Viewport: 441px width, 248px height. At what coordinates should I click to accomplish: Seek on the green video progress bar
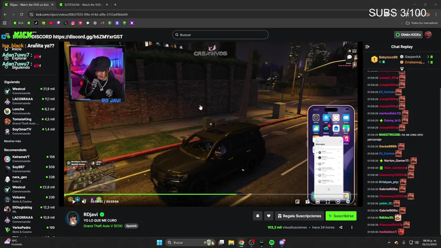pos(211,194)
